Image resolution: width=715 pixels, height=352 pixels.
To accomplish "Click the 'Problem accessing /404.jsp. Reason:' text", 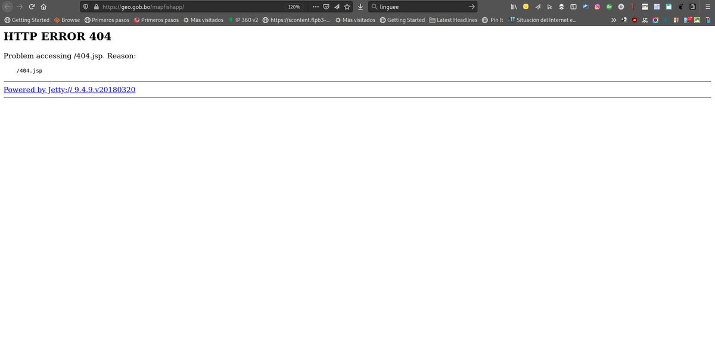I will tap(70, 56).
